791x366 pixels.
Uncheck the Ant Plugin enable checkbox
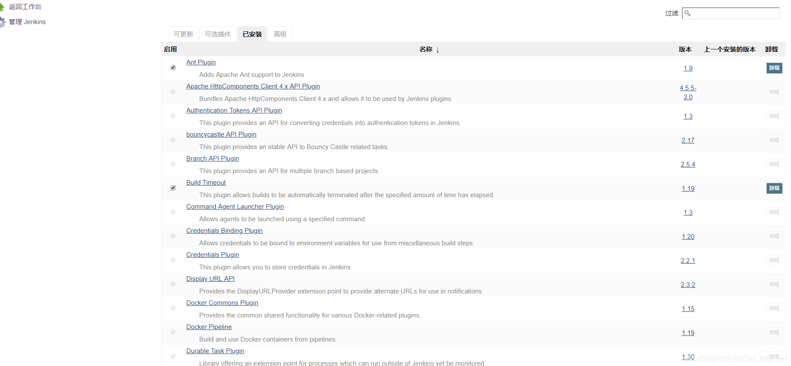173,67
